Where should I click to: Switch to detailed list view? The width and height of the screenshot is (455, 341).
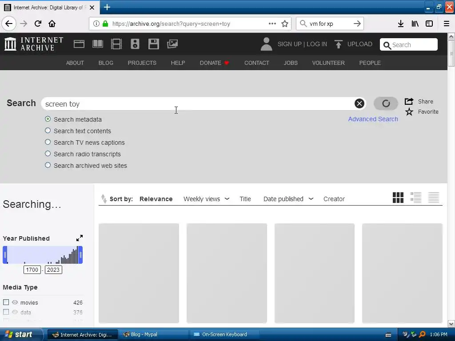coord(416,198)
